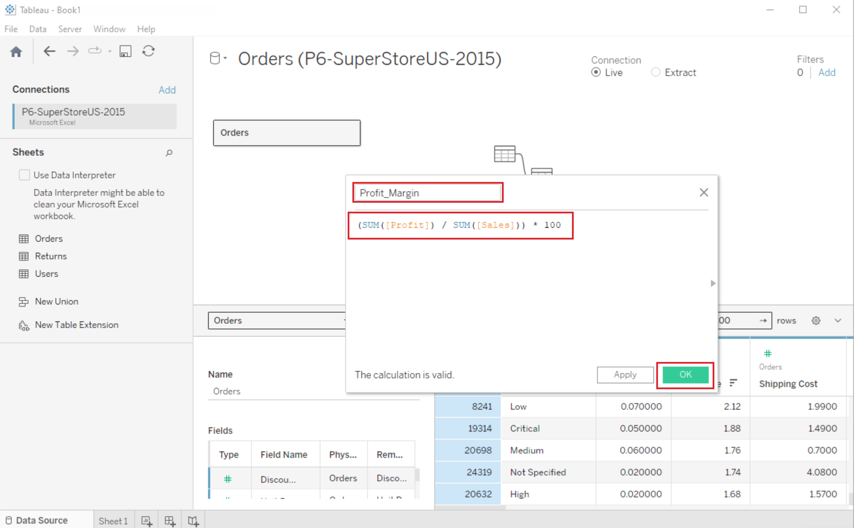Add a new connection

[167, 90]
